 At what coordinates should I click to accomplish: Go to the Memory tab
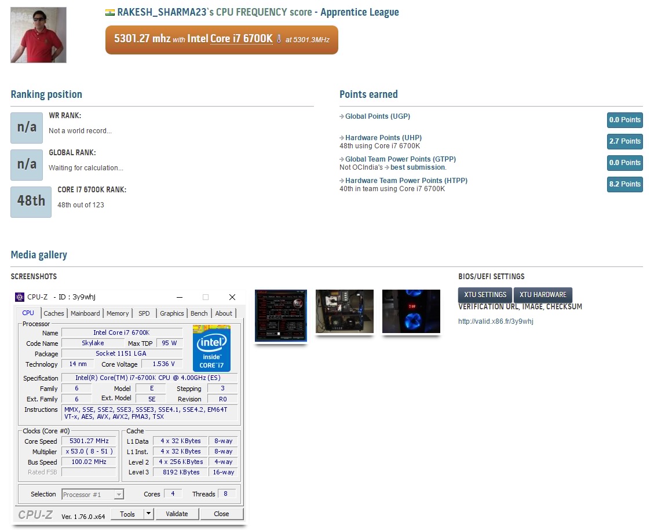click(x=118, y=313)
